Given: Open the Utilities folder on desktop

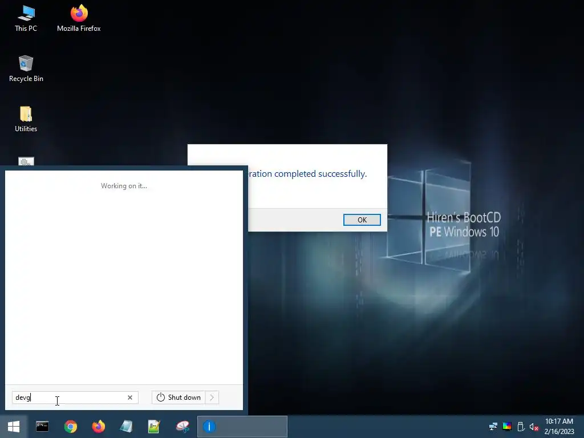Looking at the screenshot, I should 26,119.
